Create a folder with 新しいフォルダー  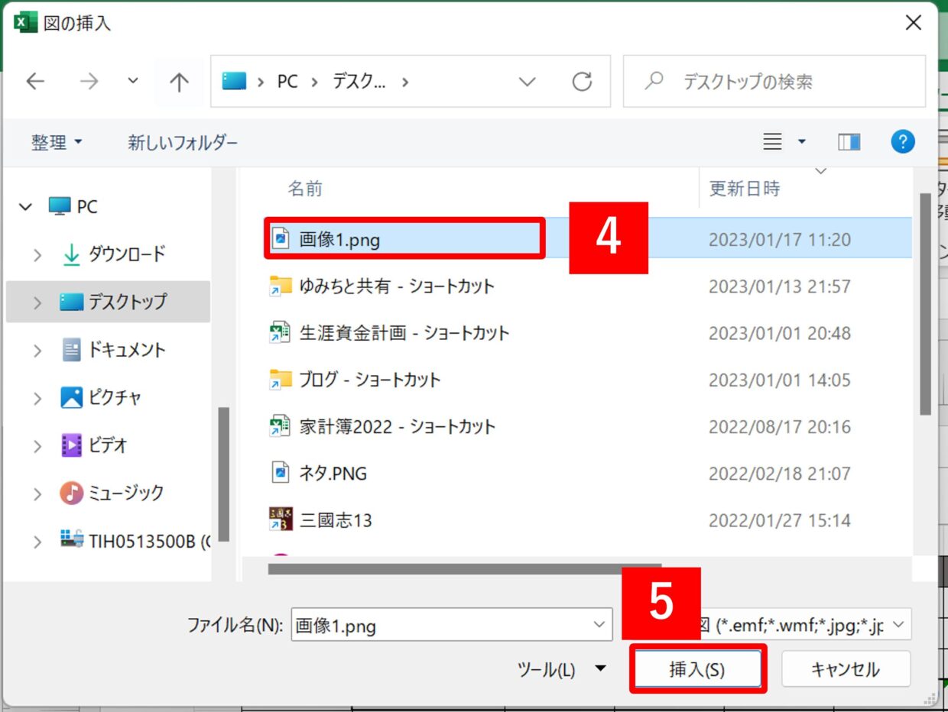(x=183, y=142)
